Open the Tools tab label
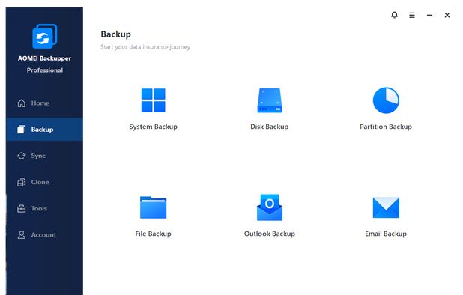 pyautogui.click(x=39, y=209)
